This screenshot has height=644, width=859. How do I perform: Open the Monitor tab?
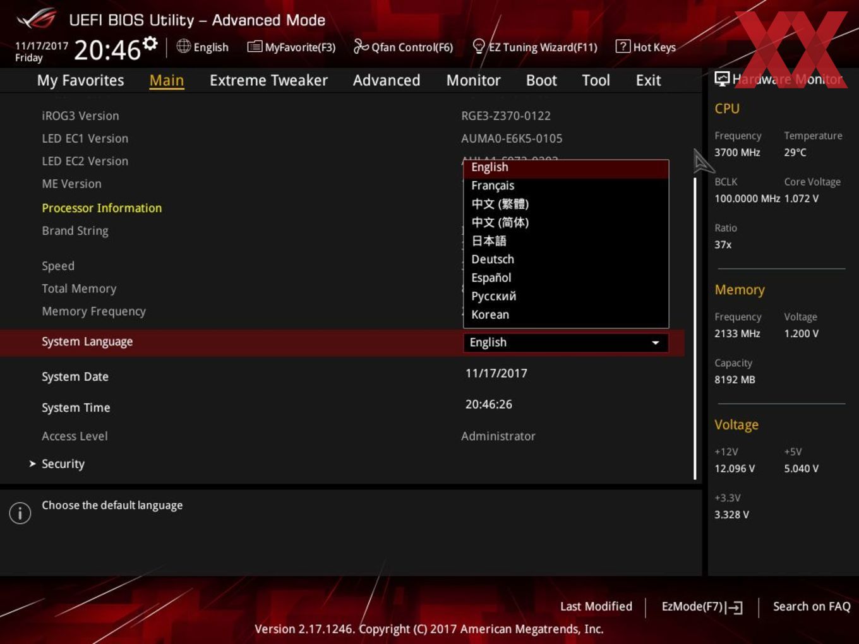[x=473, y=80]
